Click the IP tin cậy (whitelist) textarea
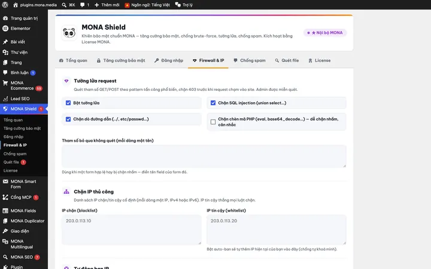Image resolution: width=431 pixels, height=269 pixels. 277,230
